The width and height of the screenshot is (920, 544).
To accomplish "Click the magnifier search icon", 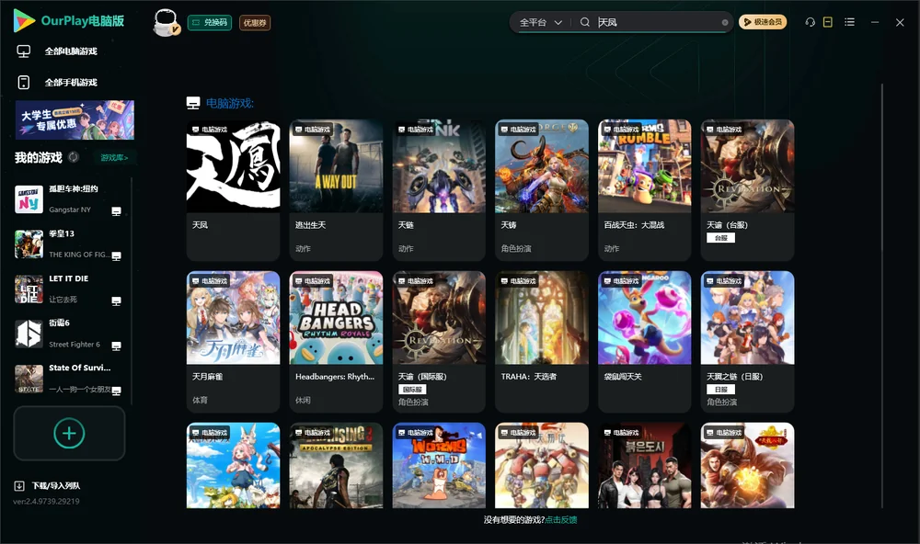I will click(585, 22).
